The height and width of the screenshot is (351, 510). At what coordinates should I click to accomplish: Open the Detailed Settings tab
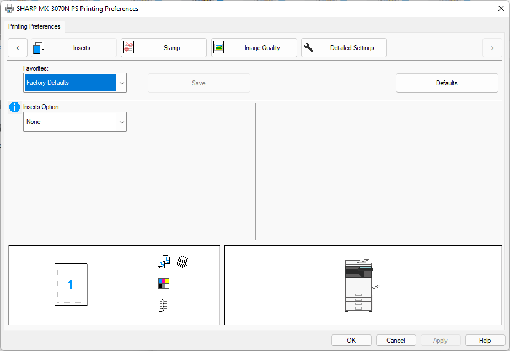pyautogui.click(x=344, y=48)
